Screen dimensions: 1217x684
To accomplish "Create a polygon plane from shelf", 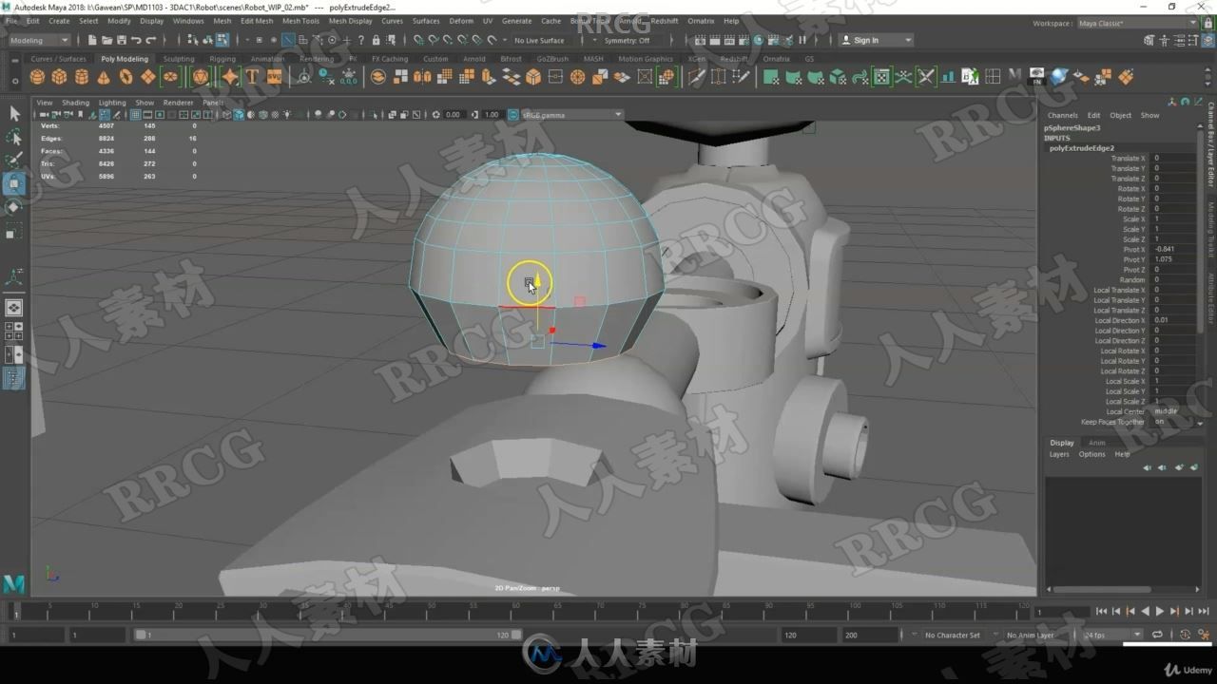I will pyautogui.click(x=148, y=77).
